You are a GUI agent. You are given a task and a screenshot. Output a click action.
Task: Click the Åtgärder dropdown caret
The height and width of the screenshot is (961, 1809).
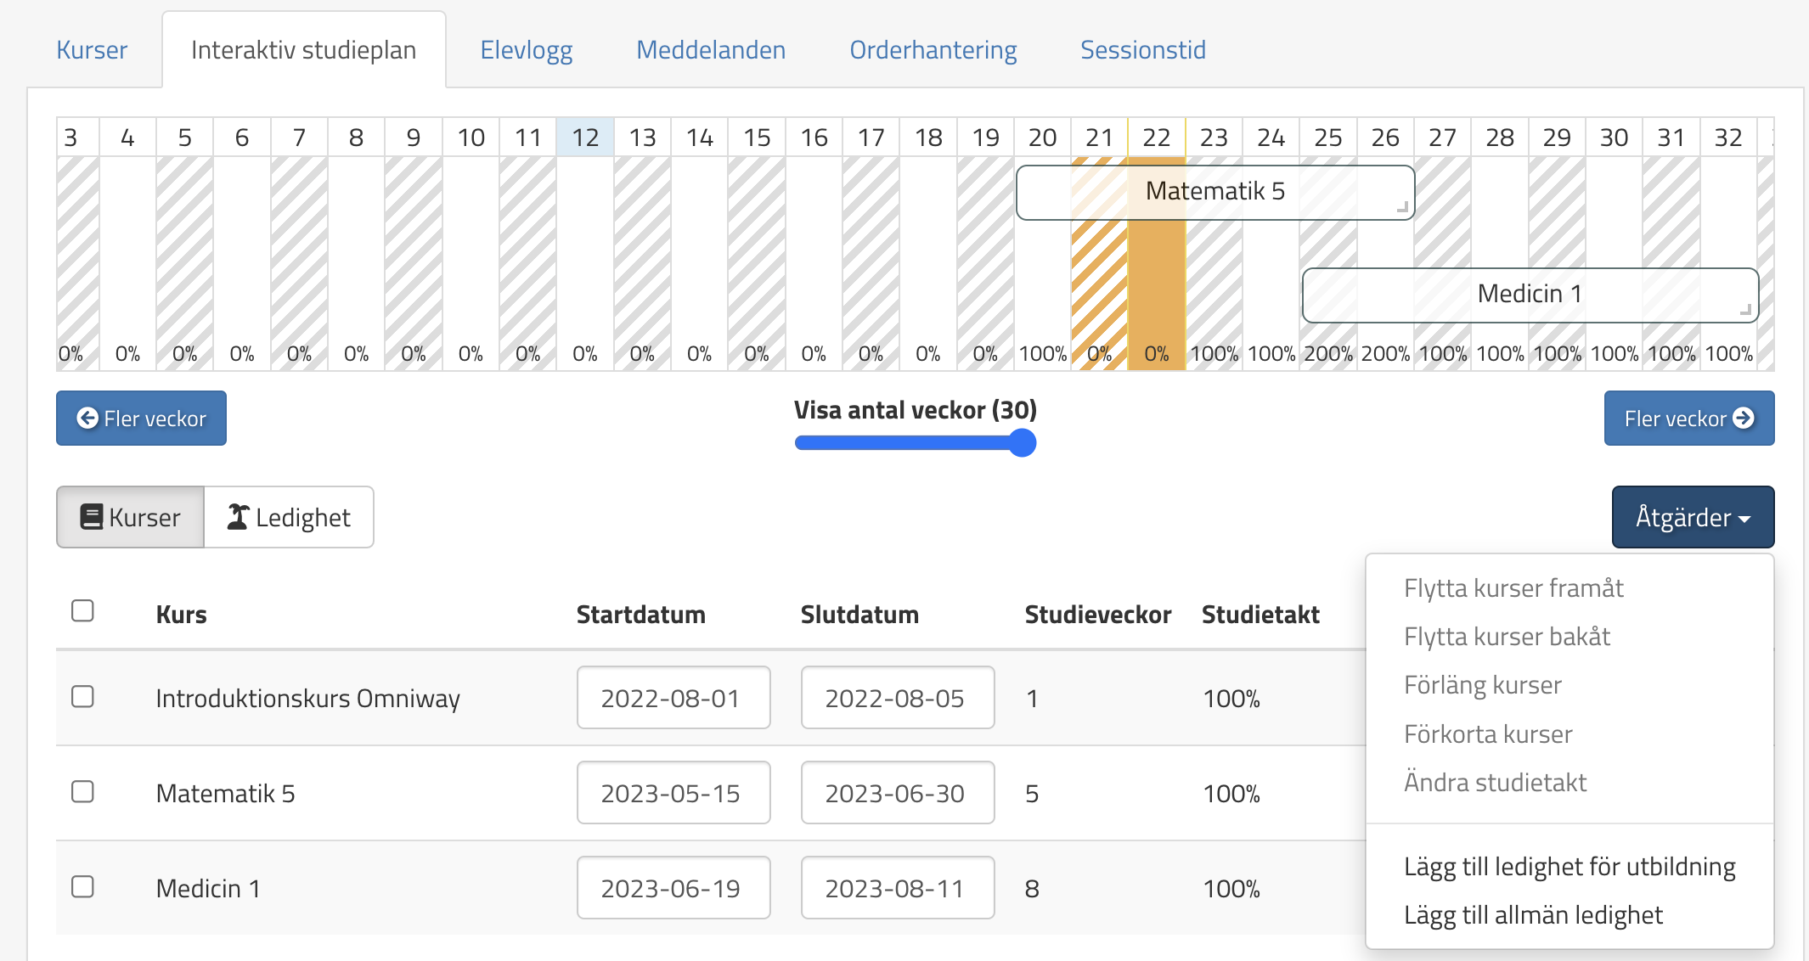tap(1744, 519)
